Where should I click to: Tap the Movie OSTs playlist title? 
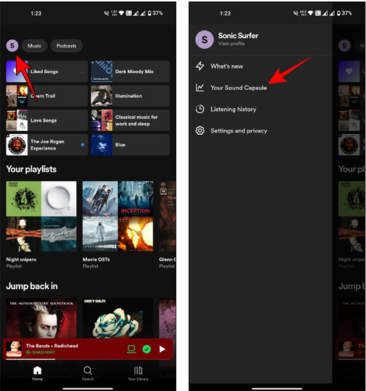pos(96,259)
